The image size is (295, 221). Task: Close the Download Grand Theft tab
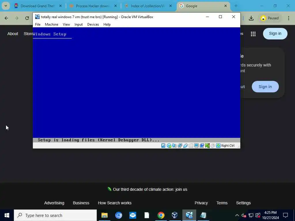point(60,6)
